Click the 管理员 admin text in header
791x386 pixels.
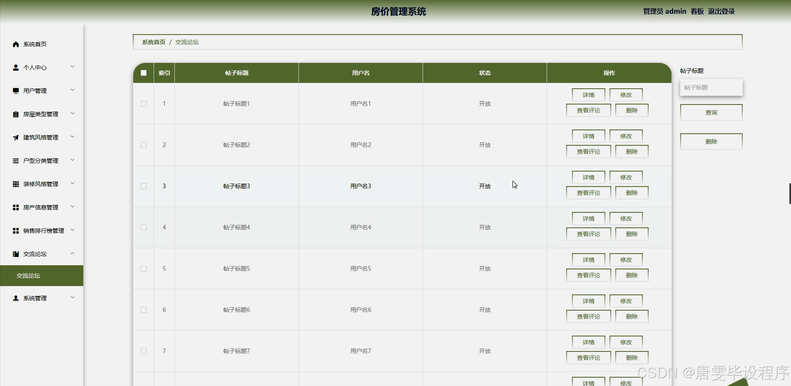click(x=664, y=12)
